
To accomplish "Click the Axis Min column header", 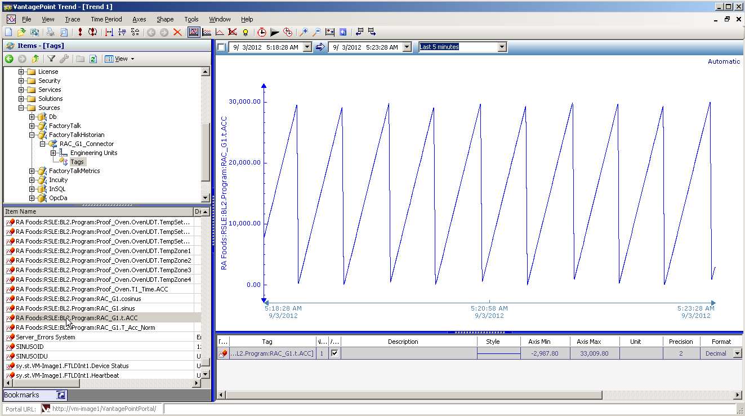I will tap(539, 342).
